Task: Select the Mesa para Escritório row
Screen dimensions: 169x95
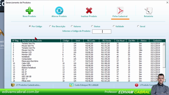Action: (x=87, y=61)
